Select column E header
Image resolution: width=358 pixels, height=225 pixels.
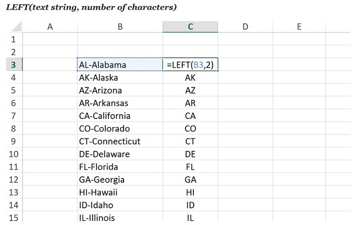pyautogui.click(x=299, y=27)
